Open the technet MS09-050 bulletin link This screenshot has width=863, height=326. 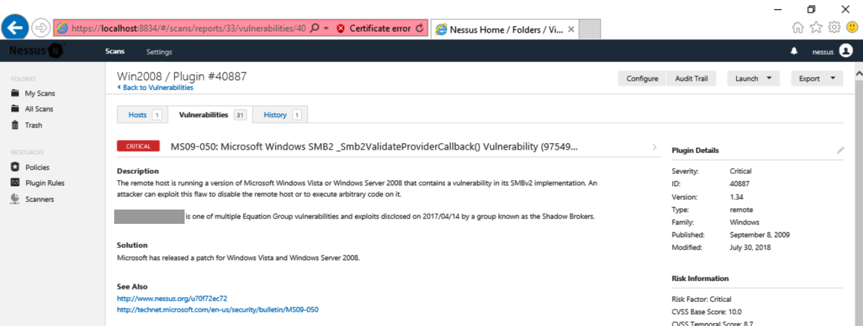217,310
